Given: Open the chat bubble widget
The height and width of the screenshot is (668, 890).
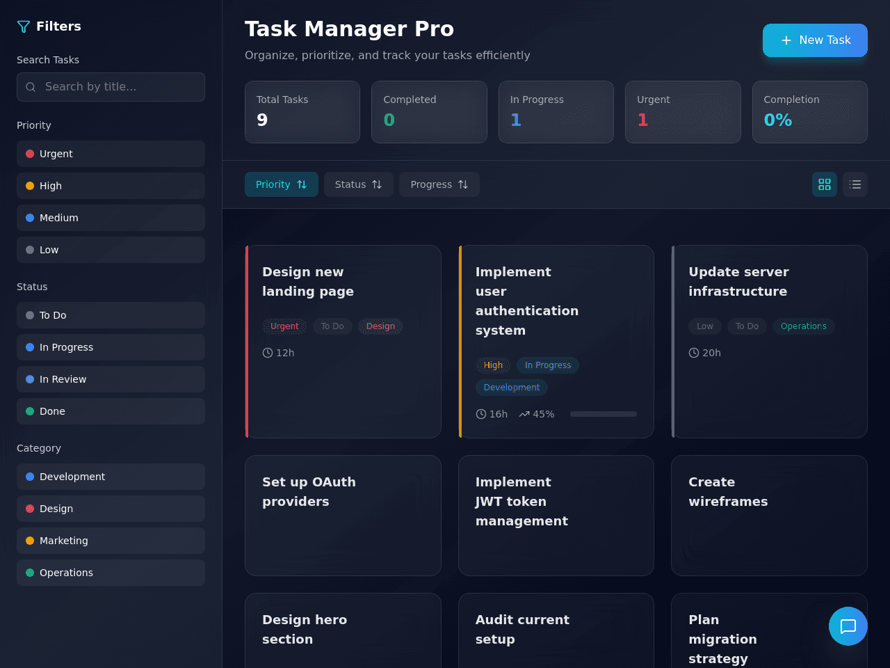Looking at the screenshot, I should [x=848, y=626].
